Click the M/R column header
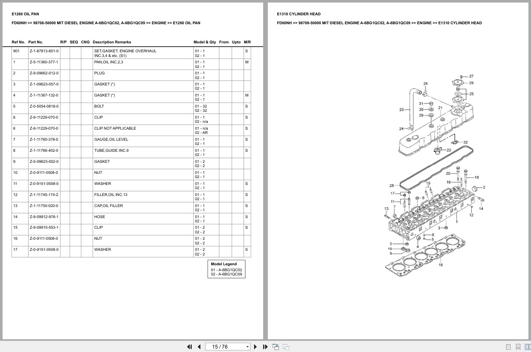 click(x=247, y=42)
